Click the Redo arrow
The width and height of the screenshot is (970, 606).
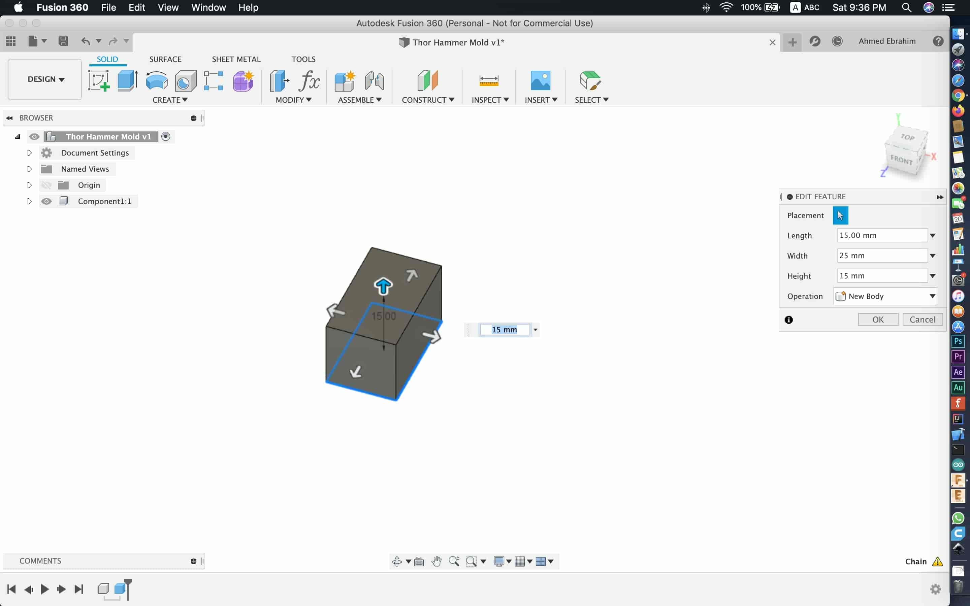point(113,41)
